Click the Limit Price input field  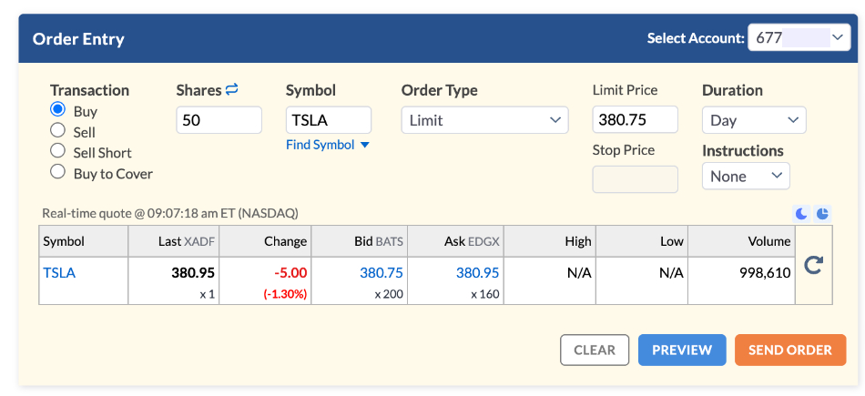click(635, 119)
